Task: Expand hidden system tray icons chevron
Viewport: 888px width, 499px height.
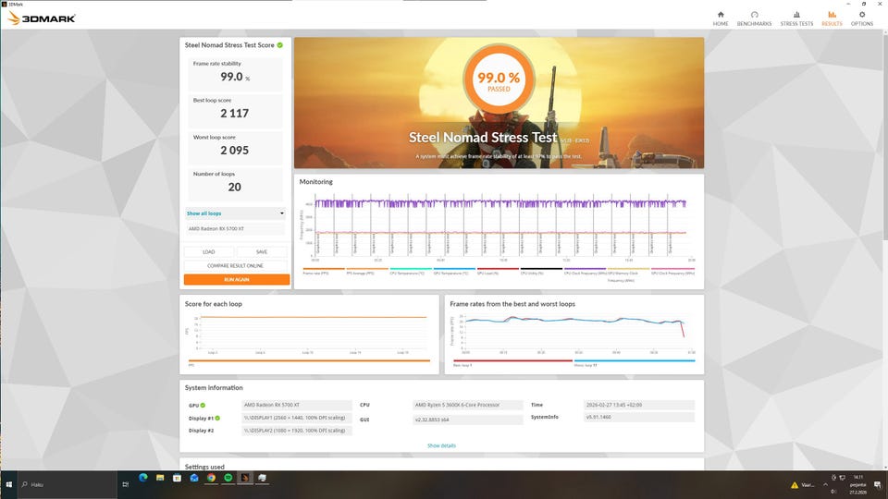Action: click(825, 485)
